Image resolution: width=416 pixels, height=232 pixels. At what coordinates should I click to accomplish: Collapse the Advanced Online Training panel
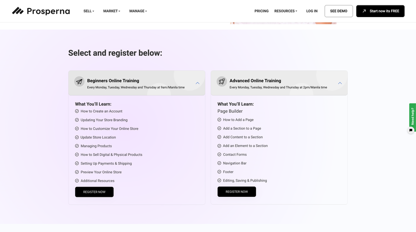[340, 83]
